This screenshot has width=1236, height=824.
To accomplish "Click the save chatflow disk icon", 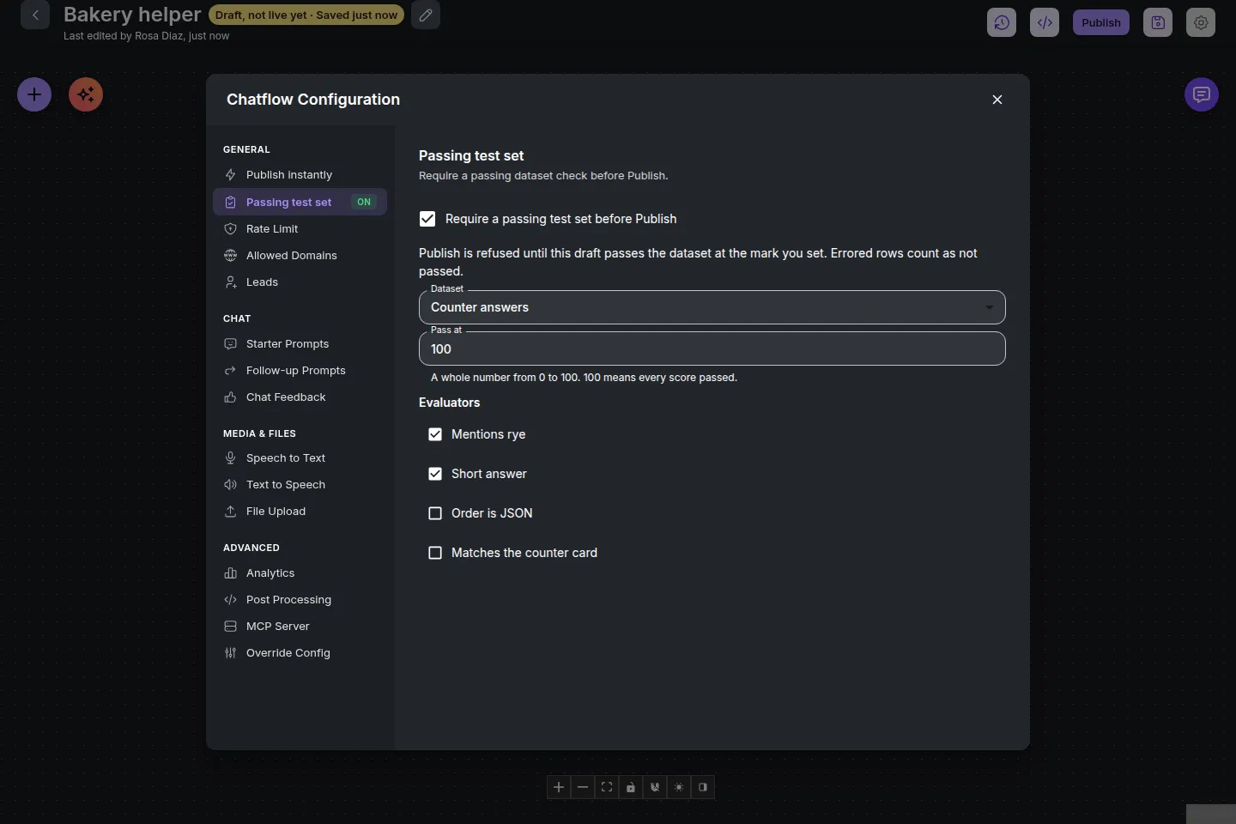I will 1158,22.
